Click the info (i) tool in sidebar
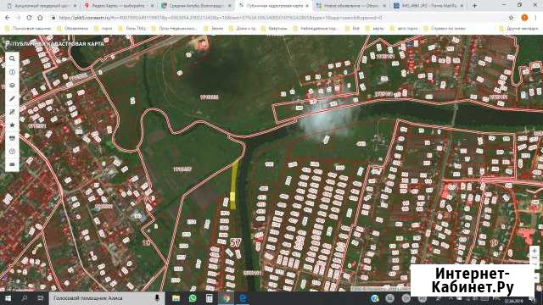Image resolution: width=543 pixels, height=305 pixels. point(12,72)
